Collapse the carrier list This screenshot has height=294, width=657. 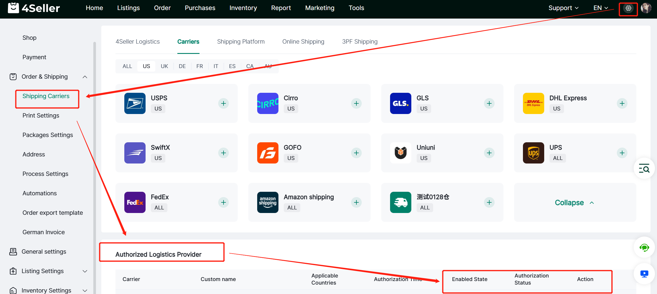click(x=574, y=203)
